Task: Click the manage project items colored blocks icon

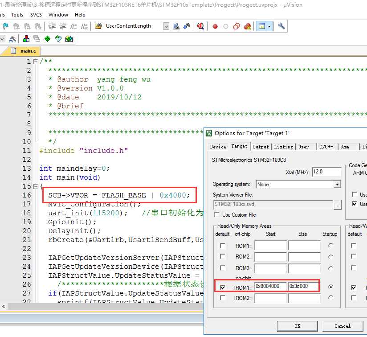Action: coord(26,39)
